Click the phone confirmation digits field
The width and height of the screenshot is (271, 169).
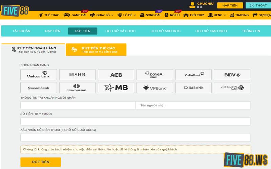pos(135,138)
